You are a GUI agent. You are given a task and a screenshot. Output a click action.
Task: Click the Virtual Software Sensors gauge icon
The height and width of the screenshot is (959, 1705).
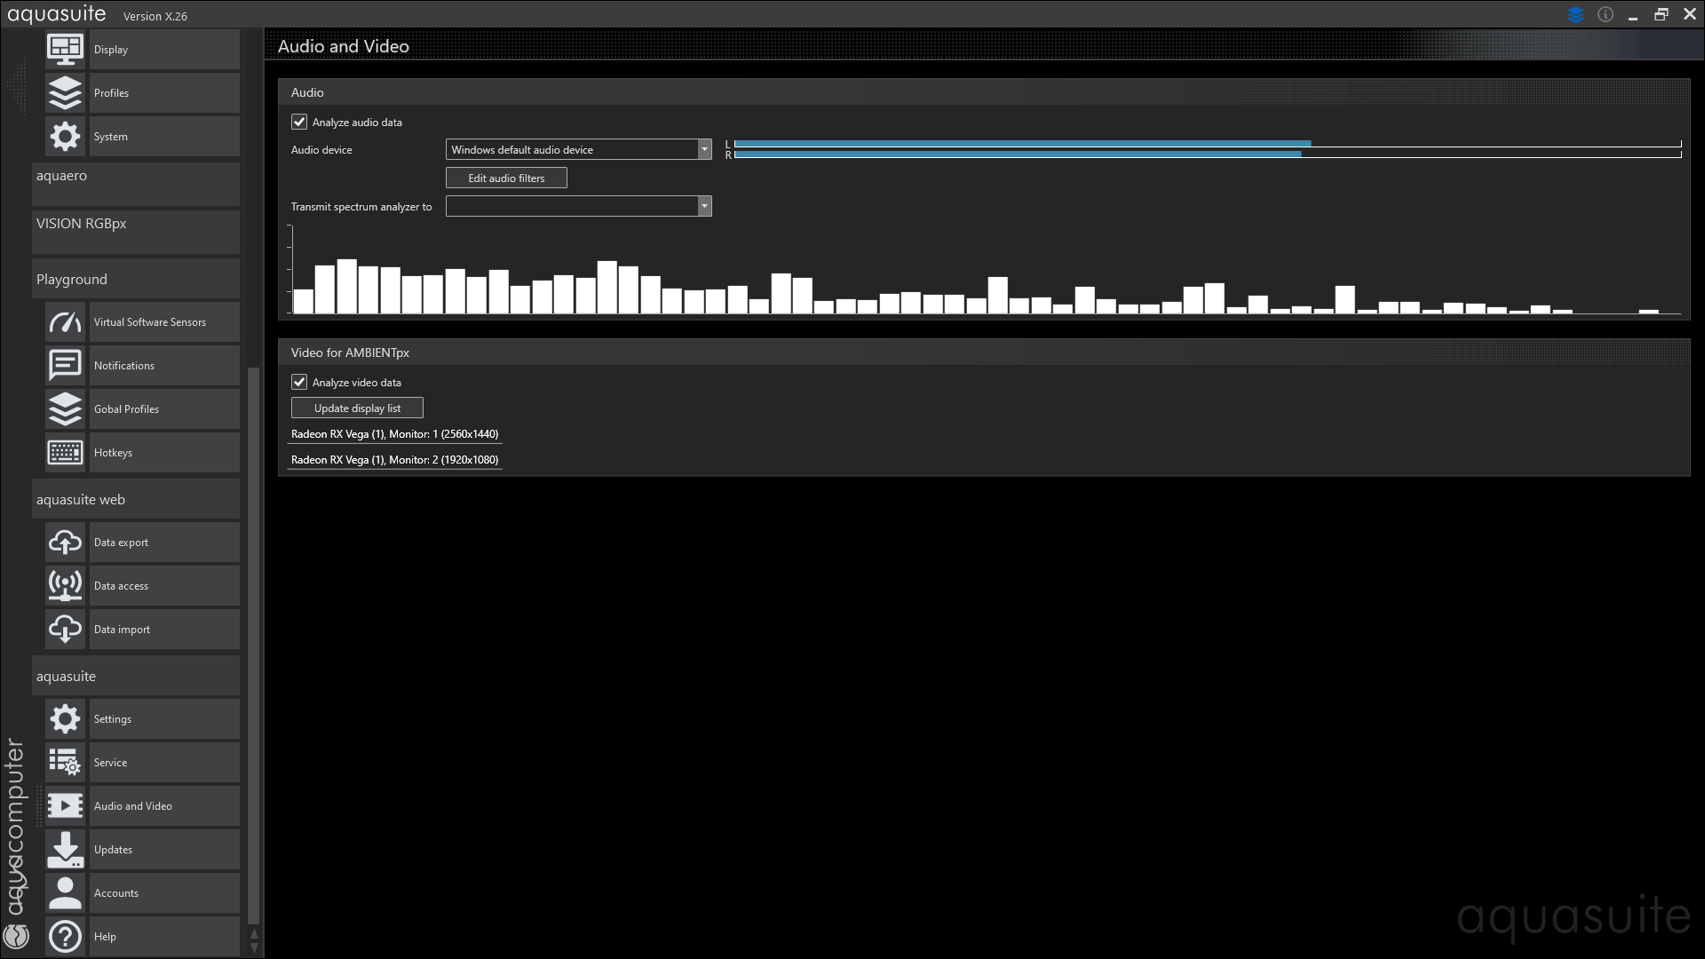tap(65, 321)
